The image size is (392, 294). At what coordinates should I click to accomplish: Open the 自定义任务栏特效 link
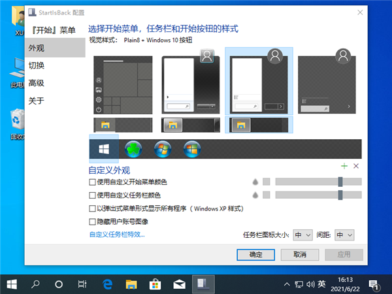coord(116,234)
